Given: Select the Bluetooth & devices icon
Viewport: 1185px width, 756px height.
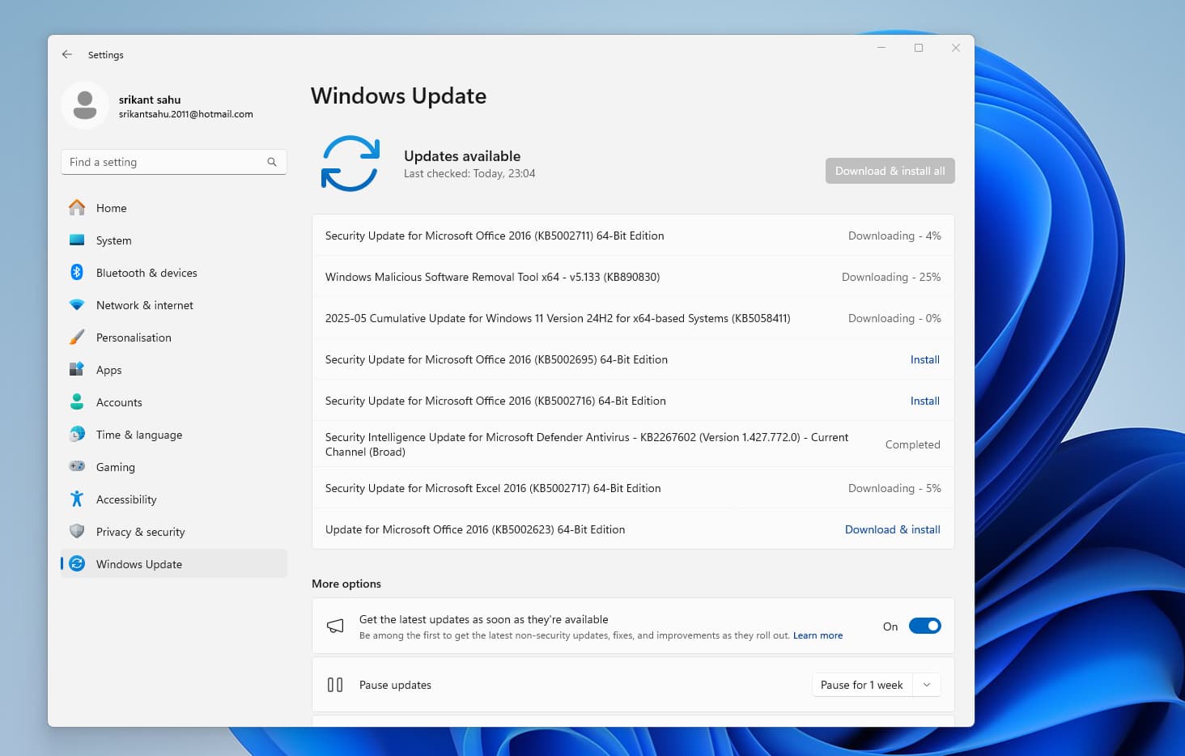Looking at the screenshot, I should [x=76, y=273].
